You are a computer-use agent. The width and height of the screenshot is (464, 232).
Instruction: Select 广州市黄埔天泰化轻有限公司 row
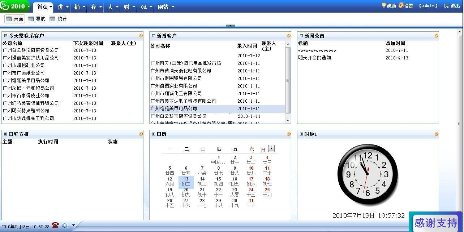point(218,71)
